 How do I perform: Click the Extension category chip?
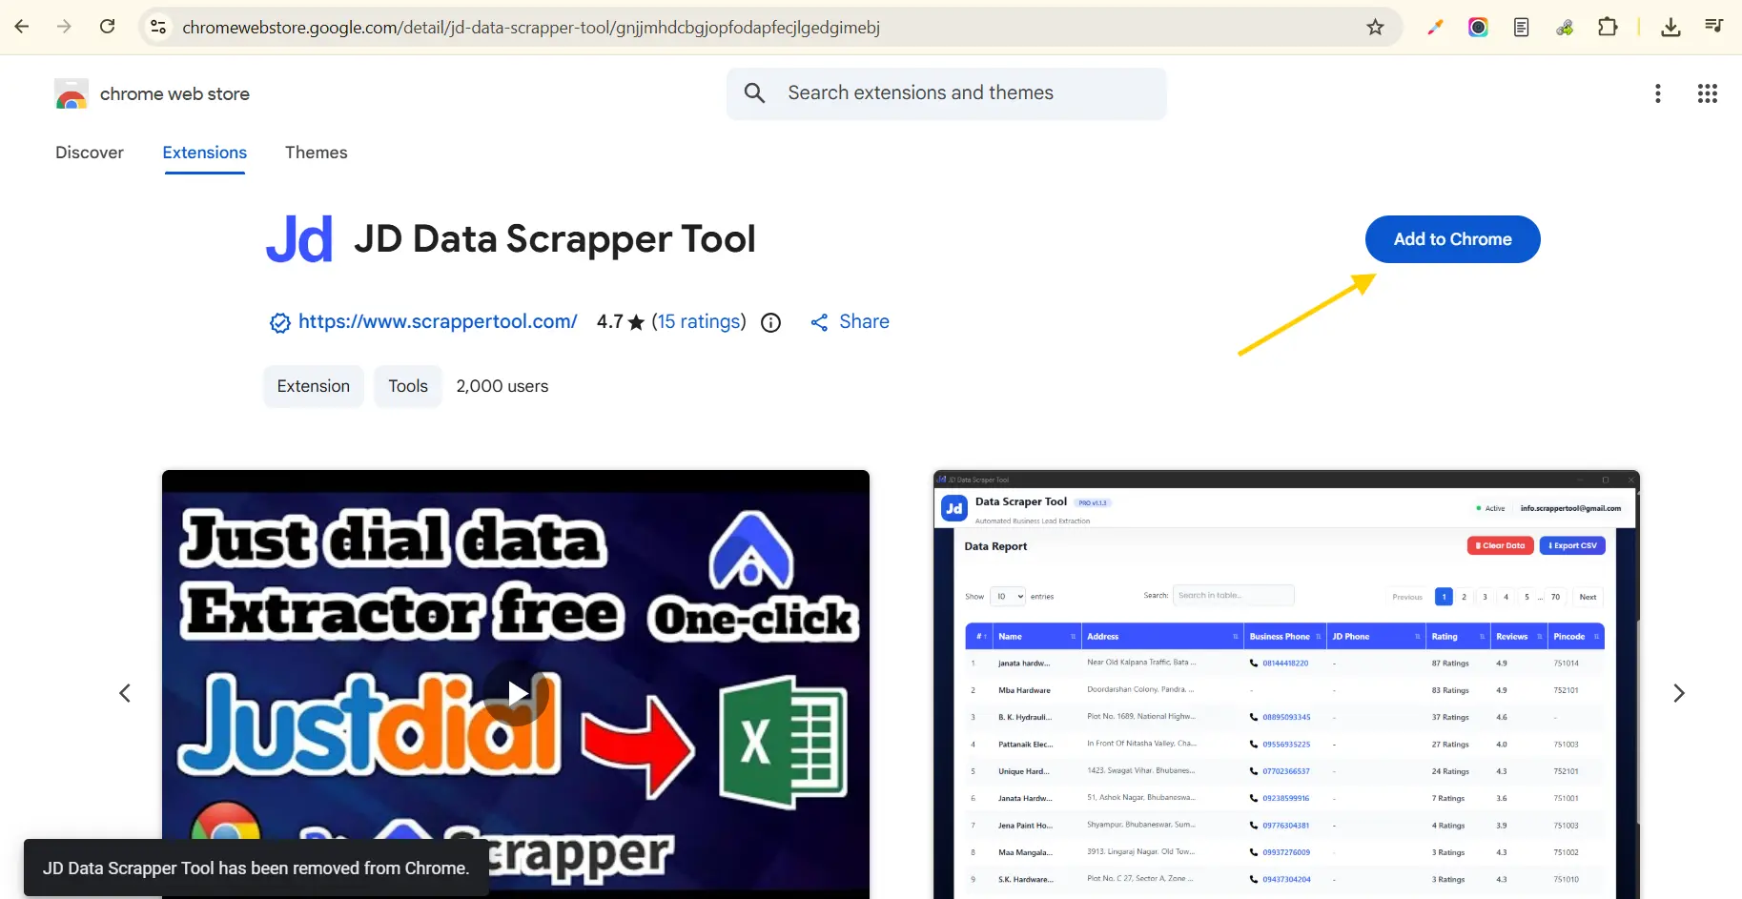click(314, 386)
